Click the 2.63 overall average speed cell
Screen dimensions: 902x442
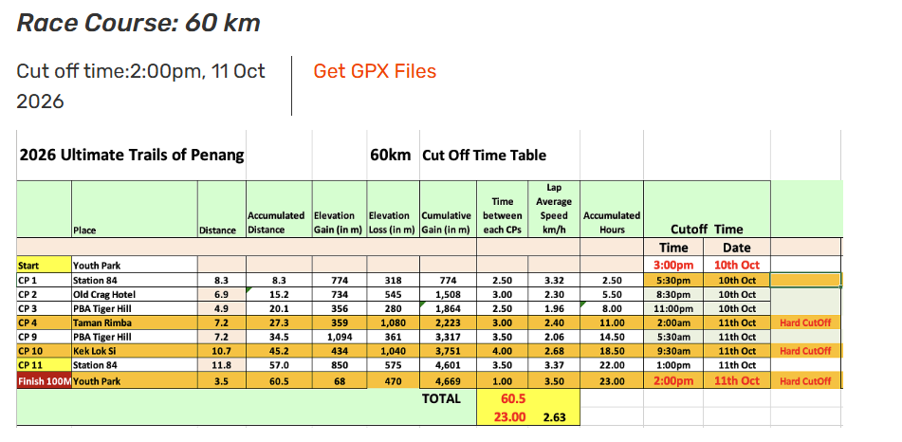(x=554, y=415)
